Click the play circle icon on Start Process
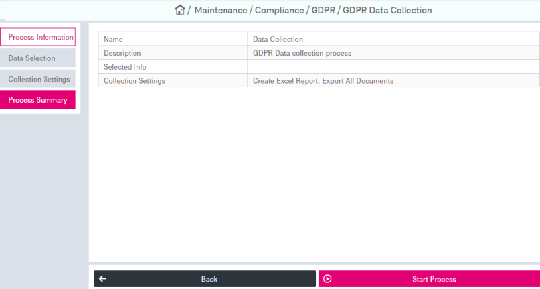Screen dimensions: 540x289 327,279
